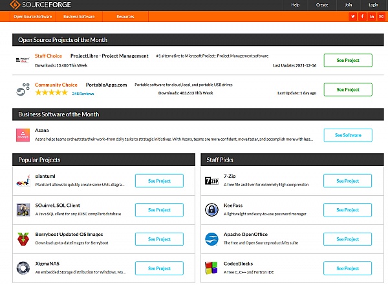Open the Twitter social icon

coord(353,16)
